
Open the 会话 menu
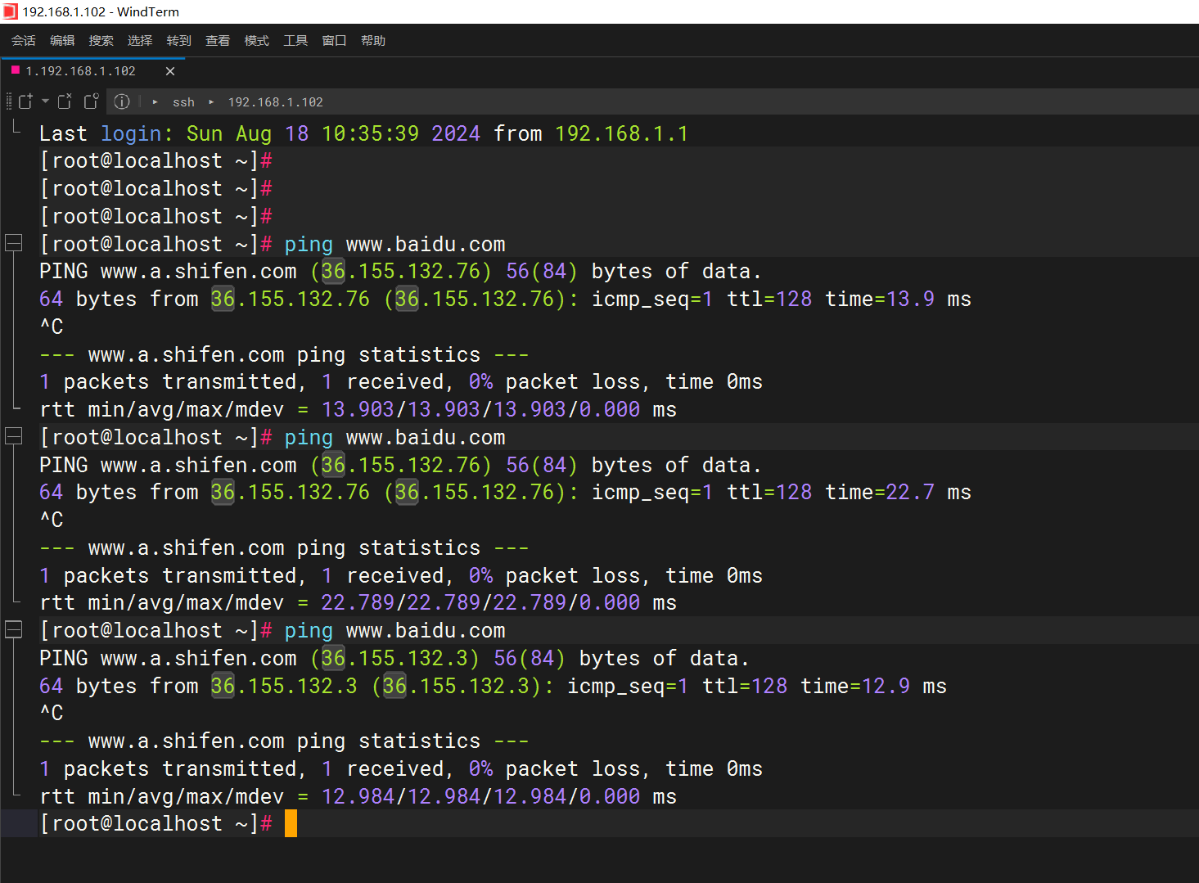click(x=24, y=40)
